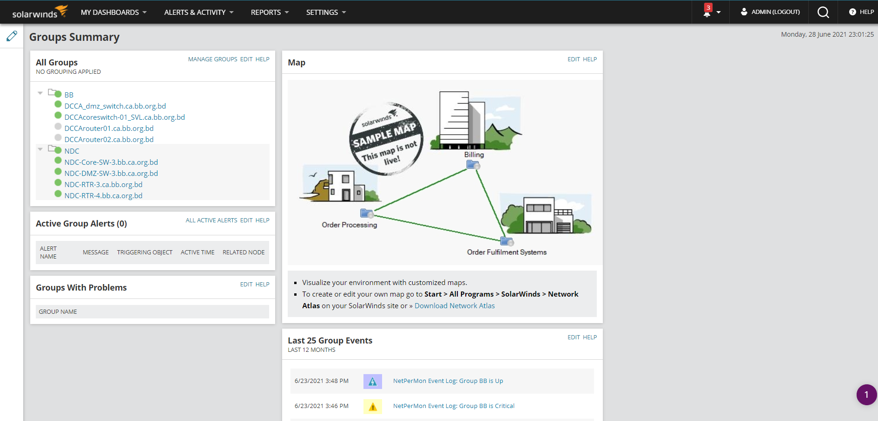Click status dot of DCCA_dmz_switch.ca.bb.org.bd

click(x=58, y=104)
